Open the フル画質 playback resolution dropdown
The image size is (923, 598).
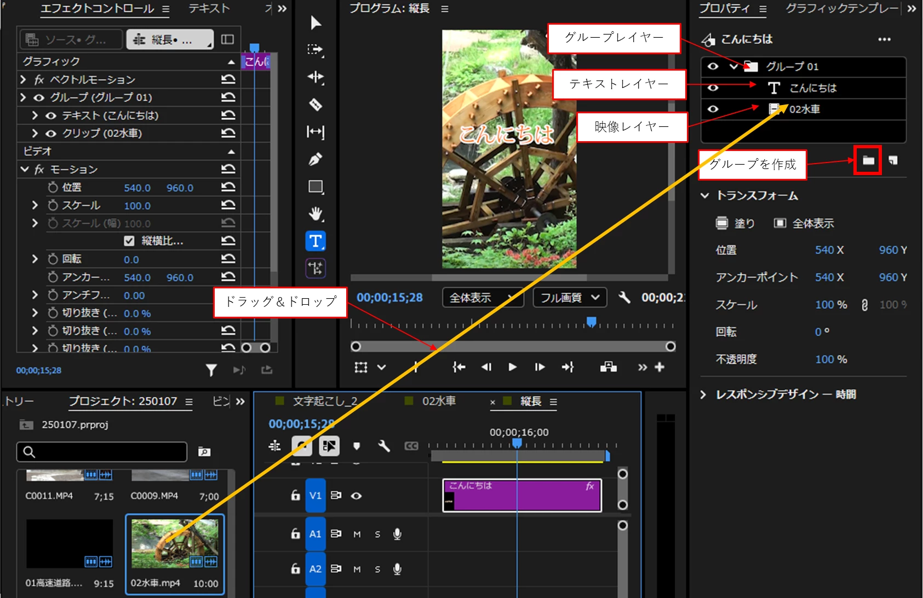[x=570, y=298]
